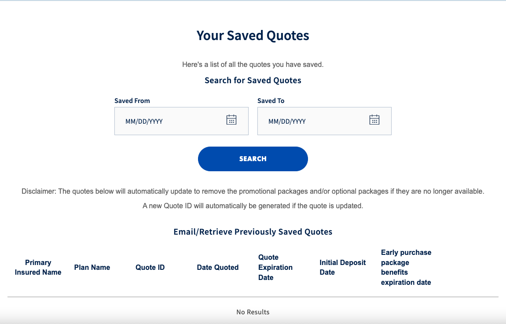
Task: Click the Disclaimer text paragraph
Action: 253,191
